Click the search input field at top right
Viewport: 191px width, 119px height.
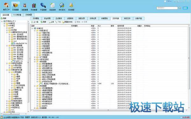(167, 8)
